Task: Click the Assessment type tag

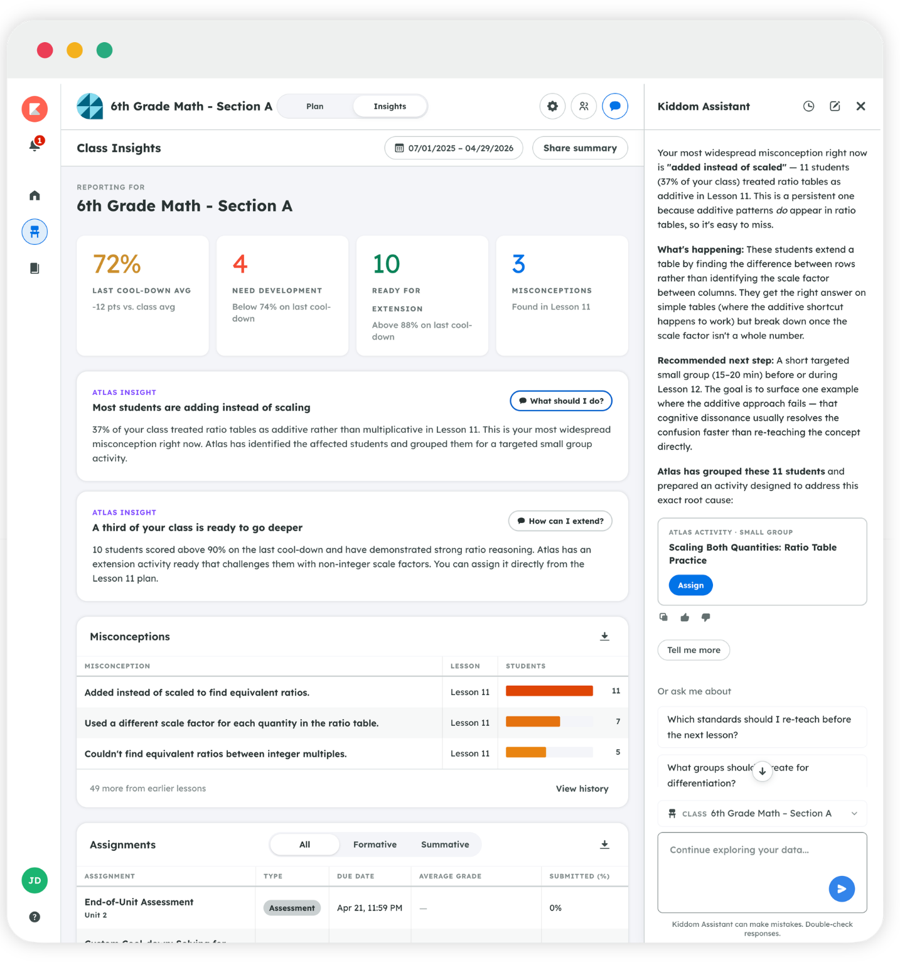Action: pyautogui.click(x=292, y=908)
